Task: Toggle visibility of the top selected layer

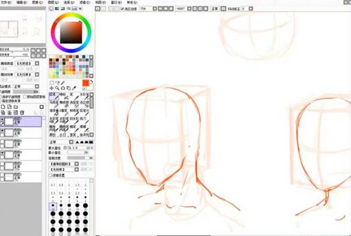Action: point(2,119)
